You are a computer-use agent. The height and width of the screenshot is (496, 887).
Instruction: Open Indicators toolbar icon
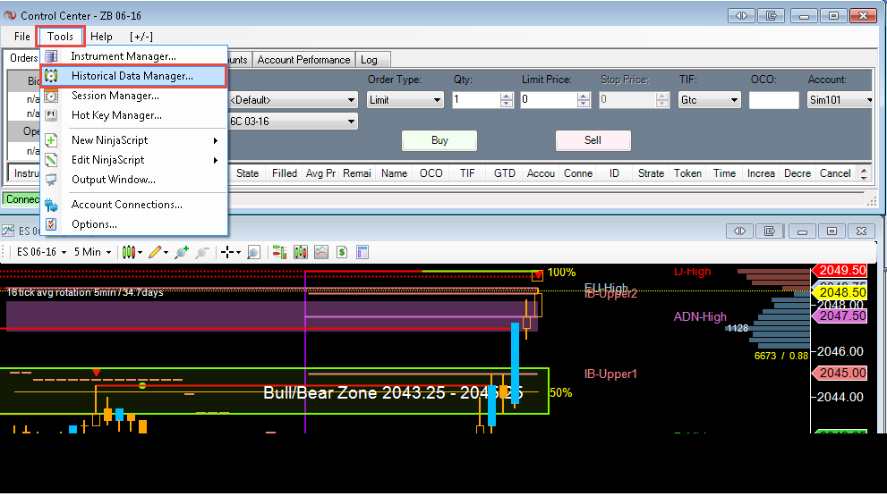[x=321, y=252]
